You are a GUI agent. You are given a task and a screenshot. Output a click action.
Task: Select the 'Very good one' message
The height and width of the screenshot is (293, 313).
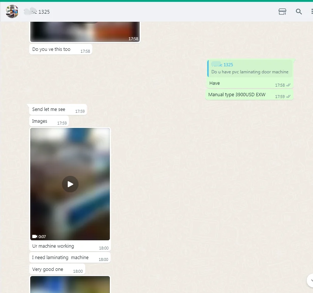pos(57,269)
